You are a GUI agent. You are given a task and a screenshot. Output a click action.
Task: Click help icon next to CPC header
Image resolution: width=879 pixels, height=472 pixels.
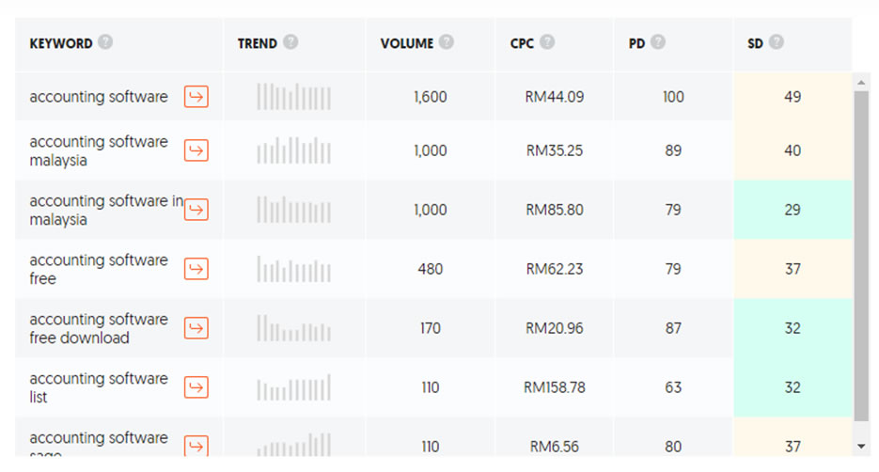pyautogui.click(x=547, y=42)
